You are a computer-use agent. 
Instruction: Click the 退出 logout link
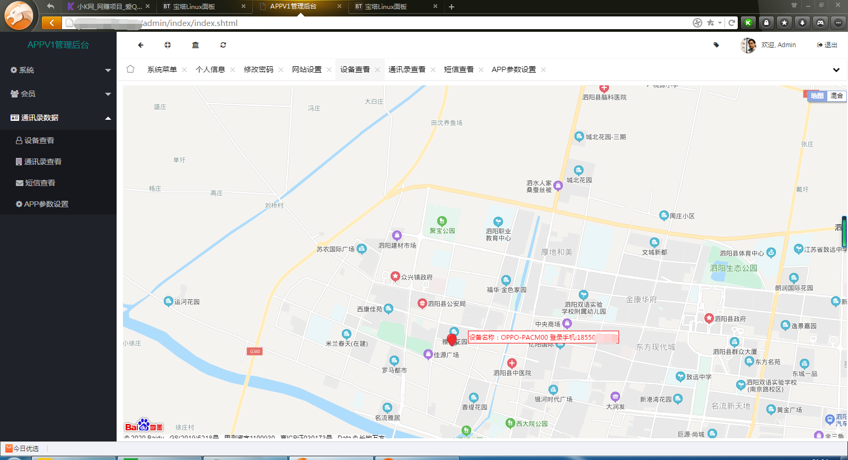click(827, 45)
